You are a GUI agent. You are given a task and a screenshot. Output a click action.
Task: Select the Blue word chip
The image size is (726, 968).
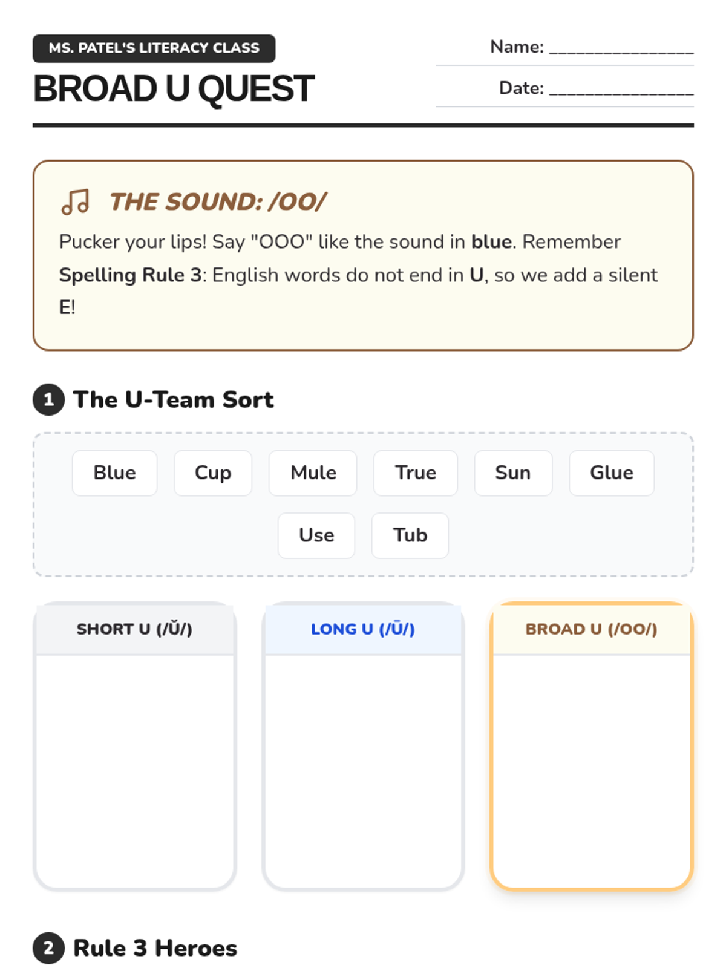click(114, 473)
